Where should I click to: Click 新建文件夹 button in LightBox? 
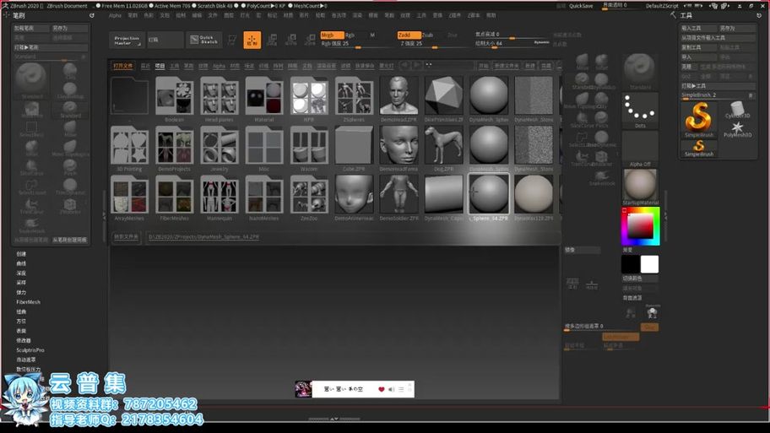[x=507, y=66]
